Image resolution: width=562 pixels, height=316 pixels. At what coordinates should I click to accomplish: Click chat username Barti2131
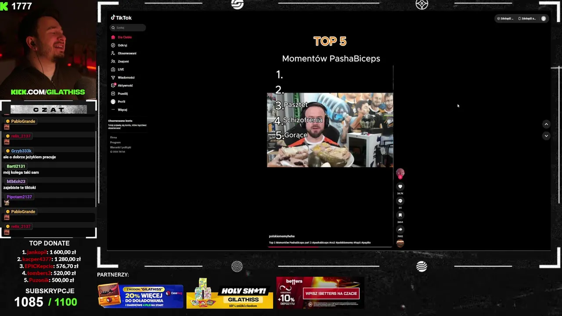(x=16, y=166)
